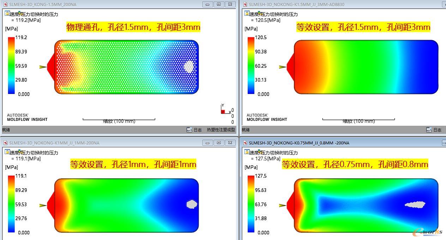Click legend value 59.59 in the KONG-1.5MM window

coord(21,66)
